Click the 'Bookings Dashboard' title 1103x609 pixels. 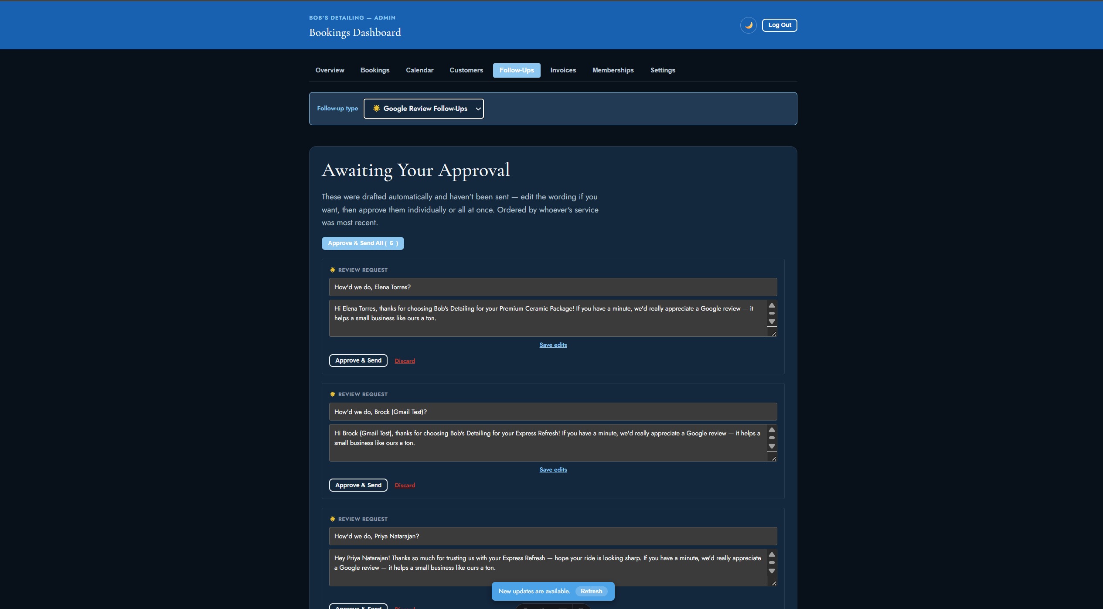coord(355,33)
